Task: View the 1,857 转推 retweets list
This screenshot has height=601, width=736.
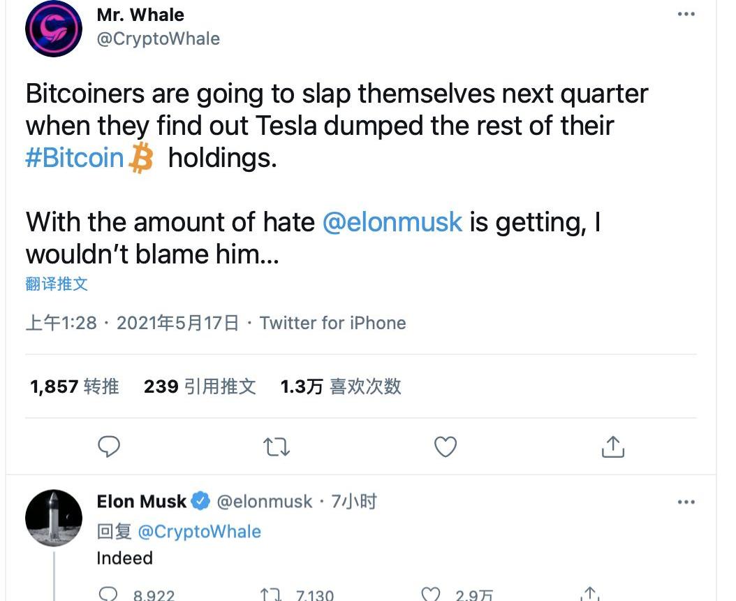Action: 74,386
